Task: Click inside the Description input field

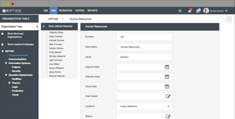Action: pyautogui.click(x=144, y=47)
